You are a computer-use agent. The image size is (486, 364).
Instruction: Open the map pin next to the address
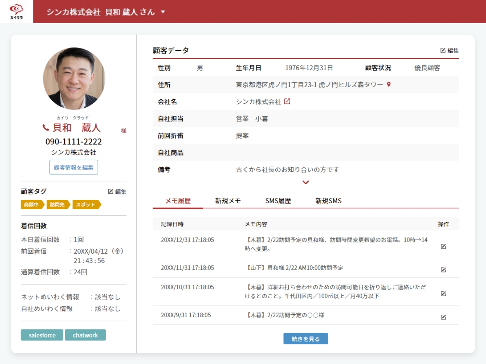[389, 85]
